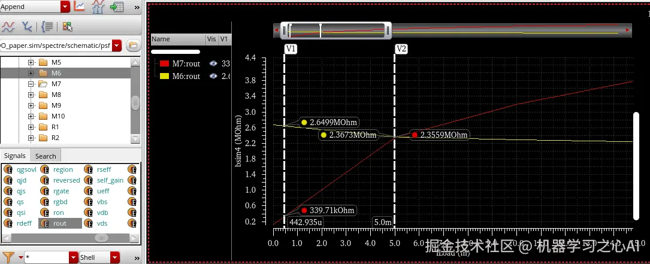Click the Y-branch signal icon

27,27
